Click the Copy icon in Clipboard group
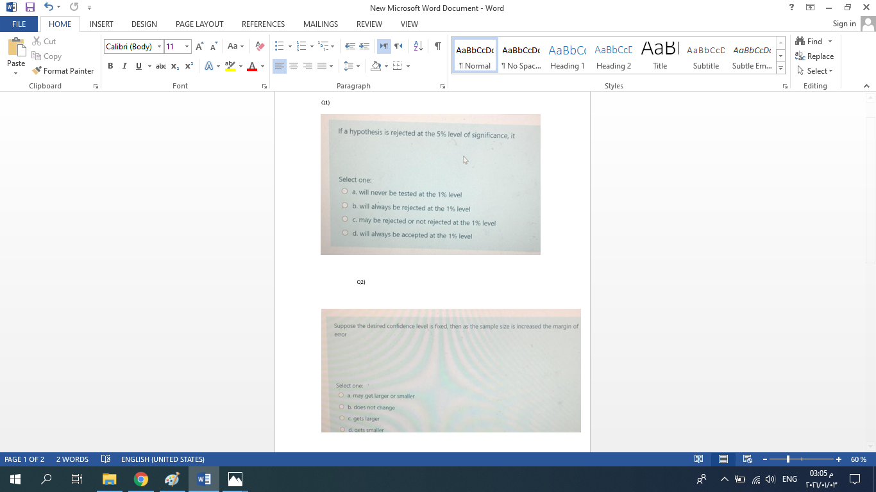The height and width of the screenshot is (492, 876). click(35, 56)
